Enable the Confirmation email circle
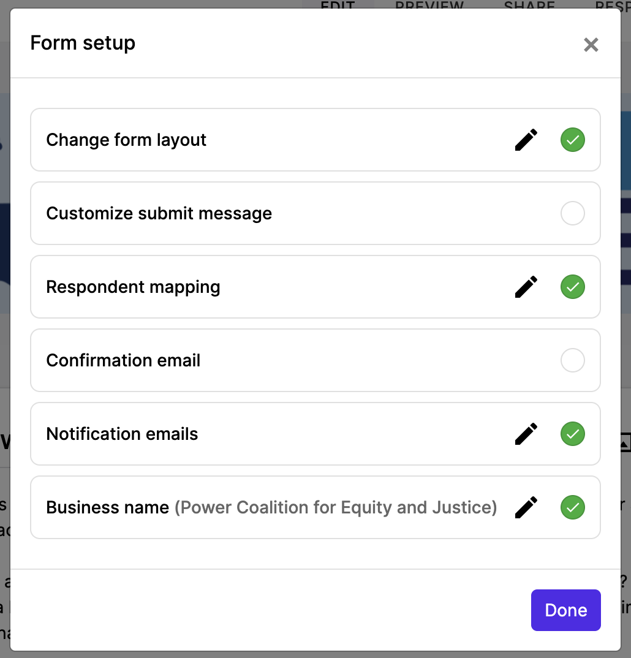The width and height of the screenshot is (631, 658). pyautogui.click(x=573, y=360)
